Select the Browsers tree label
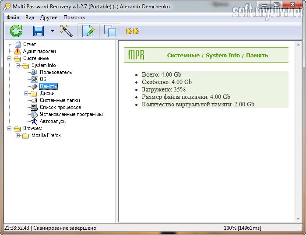This screenshot has width=306, height=235. coord(32,128)
